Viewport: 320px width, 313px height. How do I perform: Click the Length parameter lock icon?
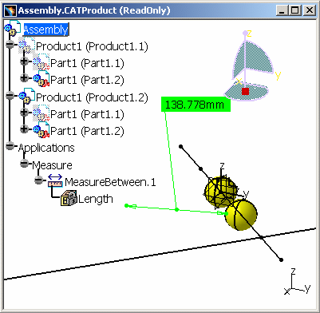pyautogui.click(x=69, y=198)
